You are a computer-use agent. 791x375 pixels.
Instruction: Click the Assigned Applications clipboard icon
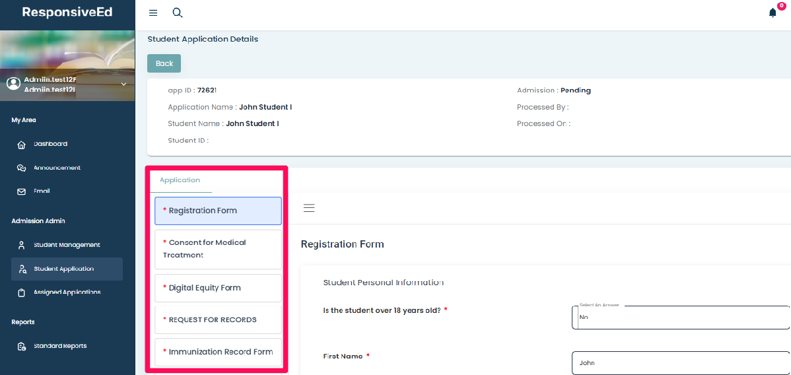pos(21,293)
